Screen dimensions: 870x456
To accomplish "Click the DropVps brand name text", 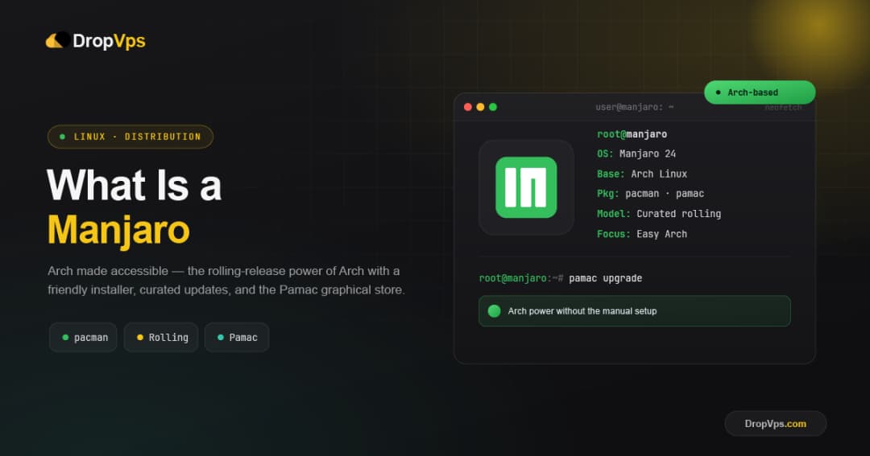I will 110,40.
